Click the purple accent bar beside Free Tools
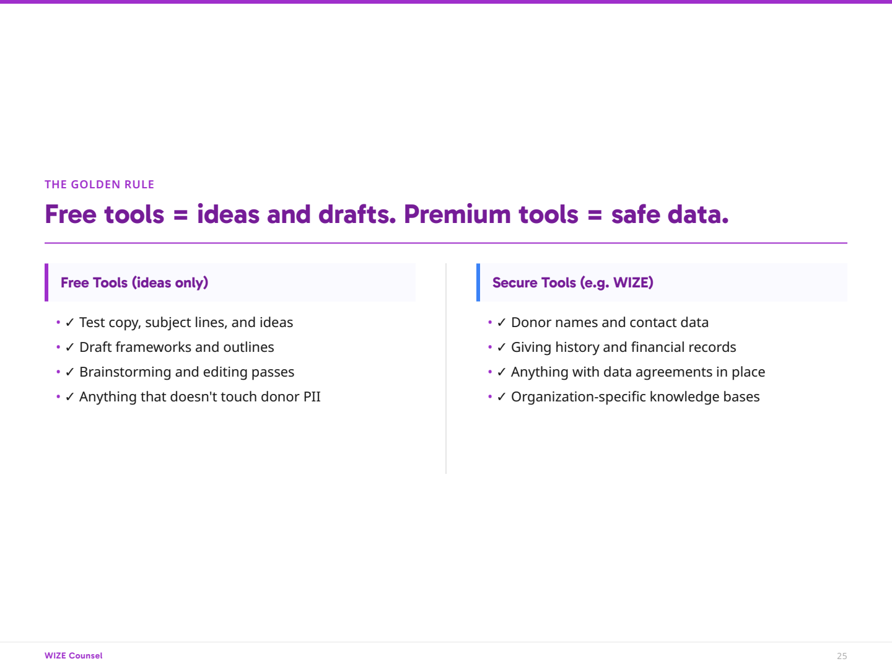This screenshot has height=669, width=892. (x=46, y=282)
